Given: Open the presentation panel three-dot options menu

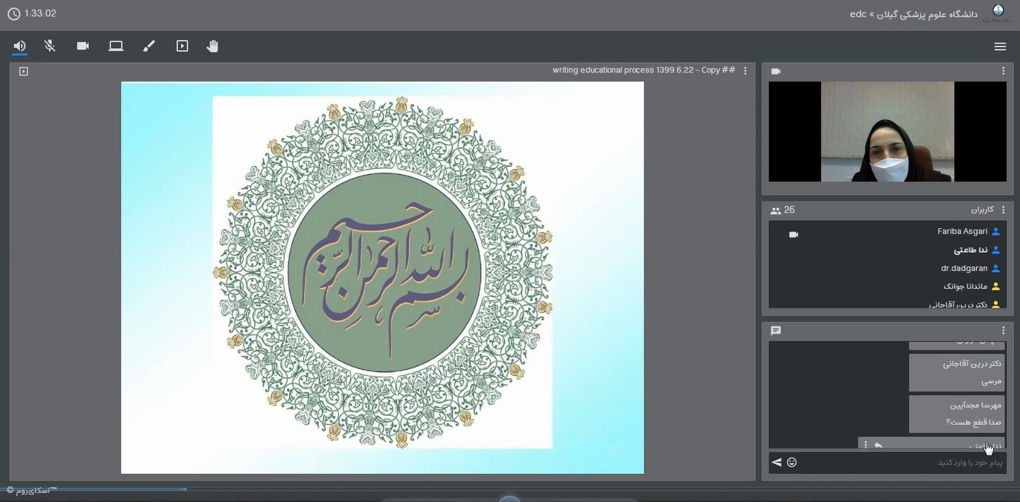Looking at the screenshot, I should point(745,71).
